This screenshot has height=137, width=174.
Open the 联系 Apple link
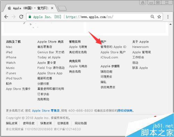(x=140, y=68)
